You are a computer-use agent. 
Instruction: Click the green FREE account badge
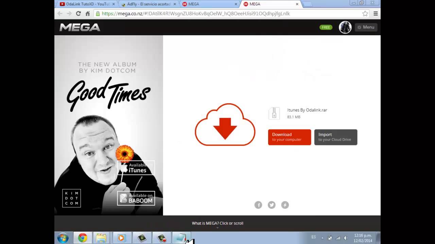tap(326, 27)
